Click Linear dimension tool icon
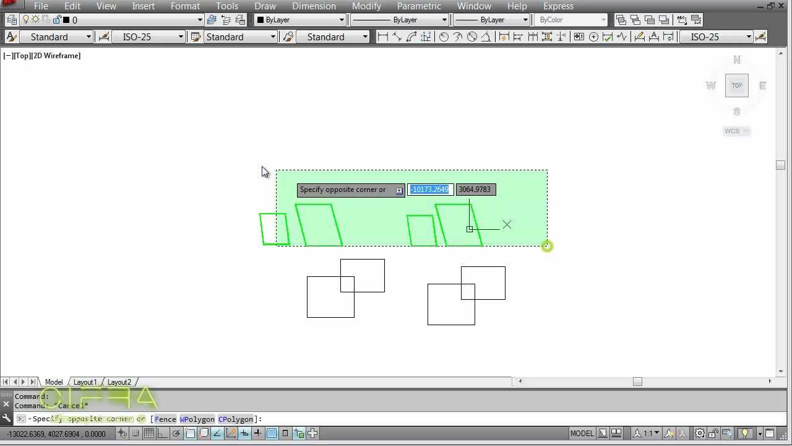 click(x=382, y=37)
